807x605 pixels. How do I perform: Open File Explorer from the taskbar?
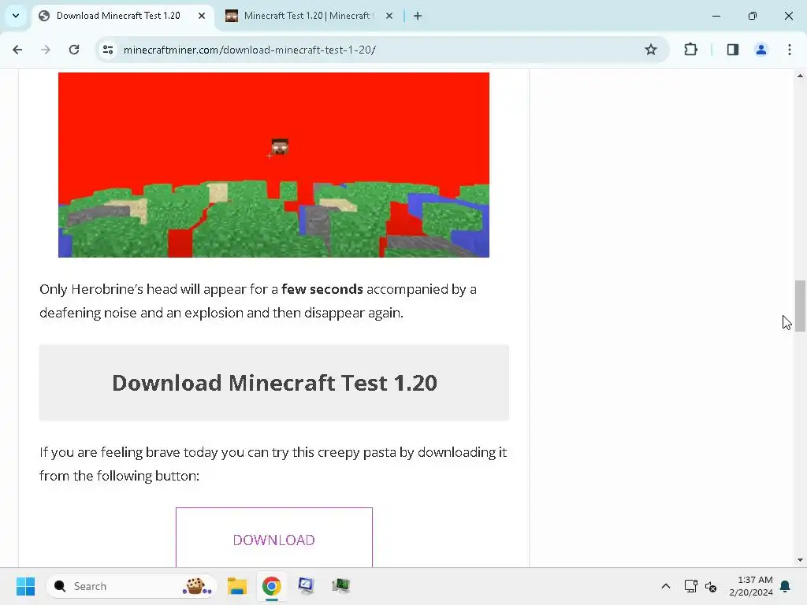(237, 586)
